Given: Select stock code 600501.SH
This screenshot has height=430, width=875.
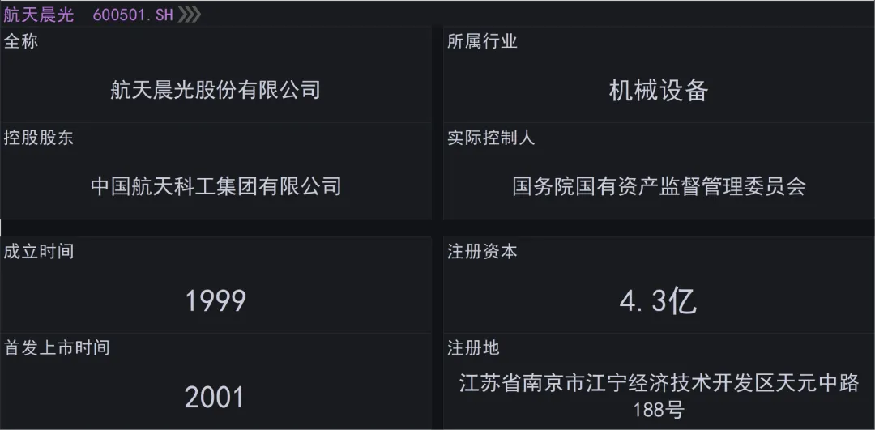Looking at the screenshot, I should [133, 15].
